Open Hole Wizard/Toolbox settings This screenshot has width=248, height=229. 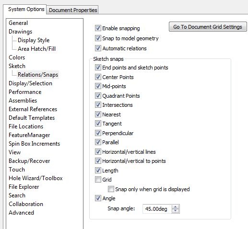[x=35, y=178]
